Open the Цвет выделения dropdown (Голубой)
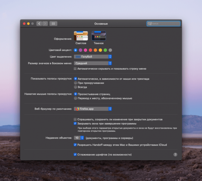Image resolution: width=202 pixels, height=181 pixels. pos(93,57)
